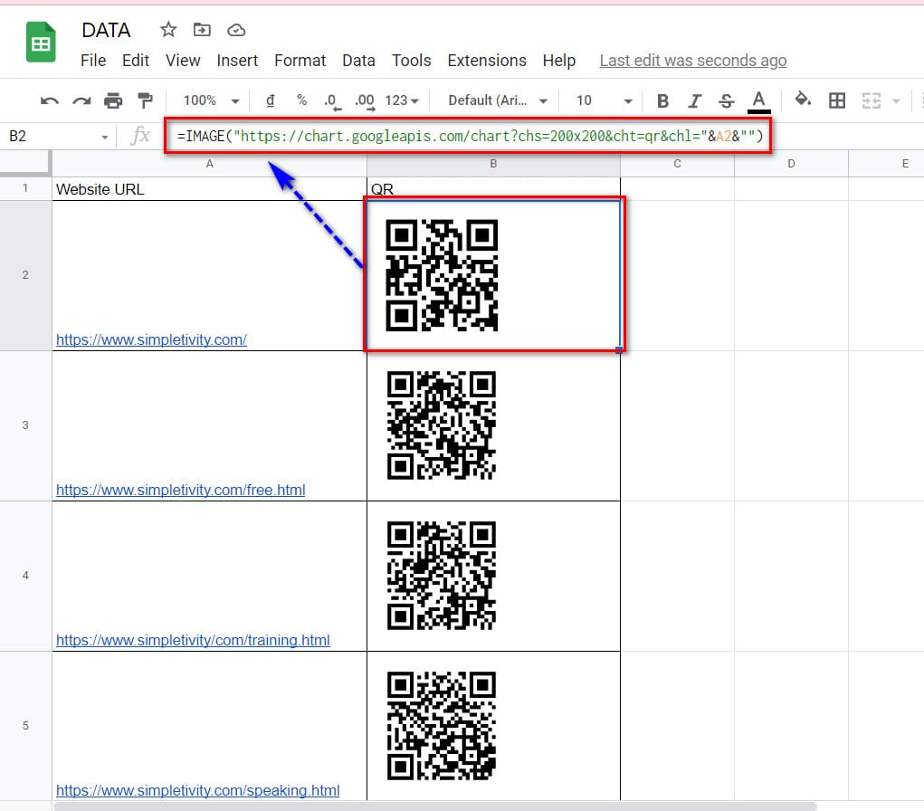The image size is (924, 811).
Task: Toggle italic formatting
Action: click(x=694, y=100)
